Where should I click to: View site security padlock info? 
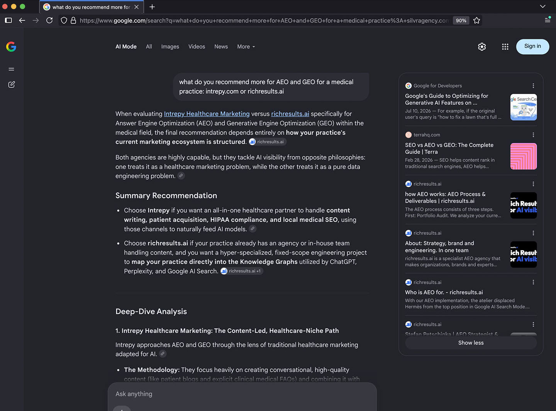point(73,20)
